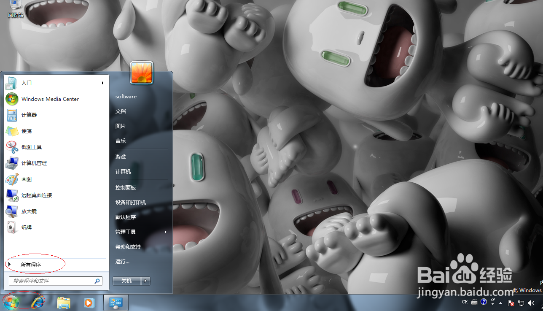Click the Windows Start orb
Screen dimensions: 543x311
11,302
